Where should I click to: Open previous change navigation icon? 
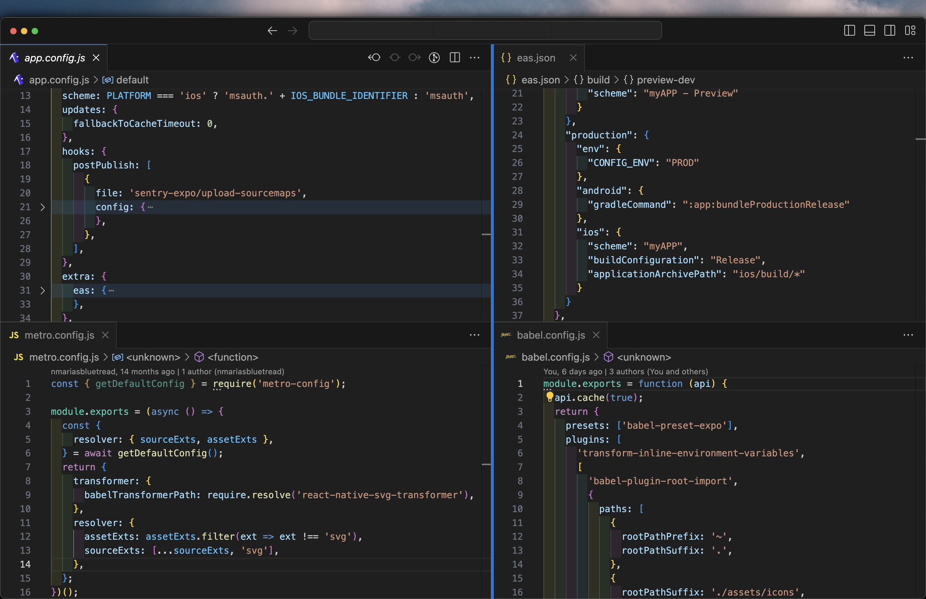tap(374, 58)
